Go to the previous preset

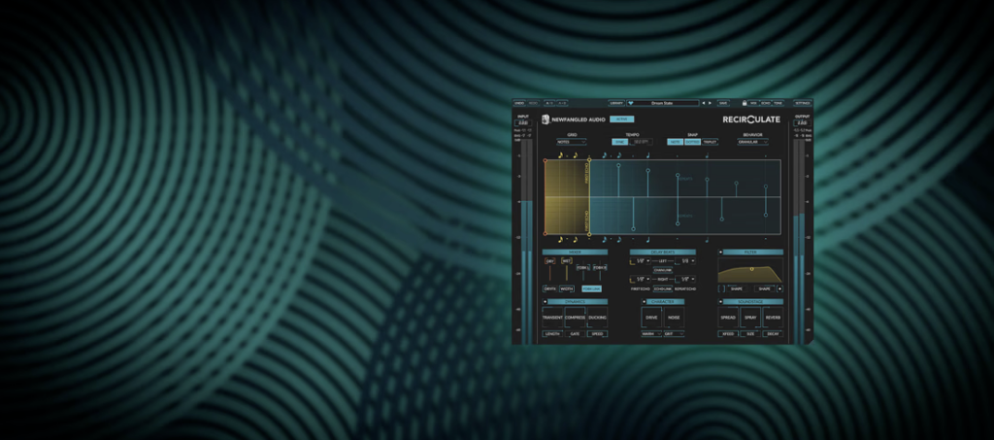click(x=703, y=103)
